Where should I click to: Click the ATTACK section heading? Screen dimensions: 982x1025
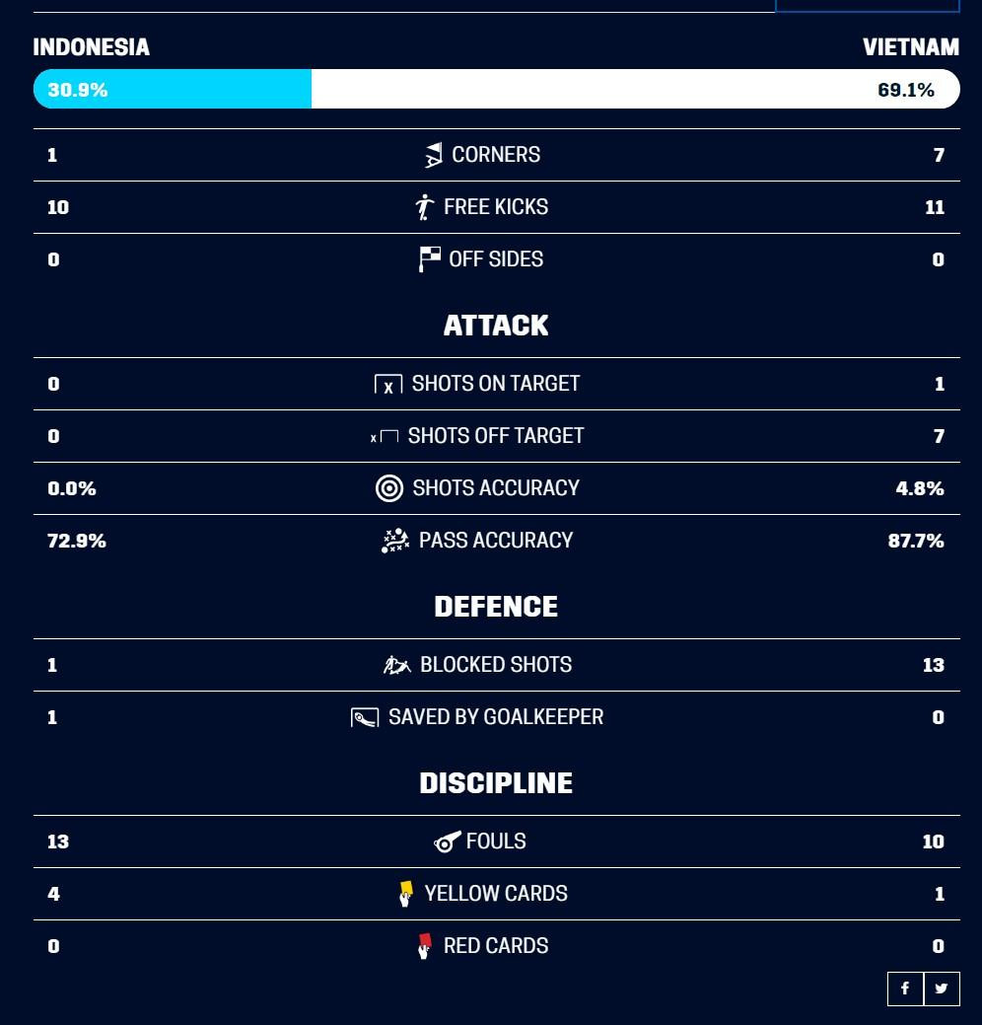496,326
